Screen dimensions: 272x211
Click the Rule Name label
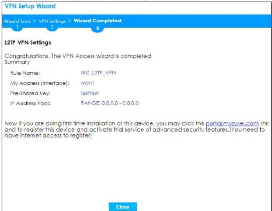[x=25, y=73]
